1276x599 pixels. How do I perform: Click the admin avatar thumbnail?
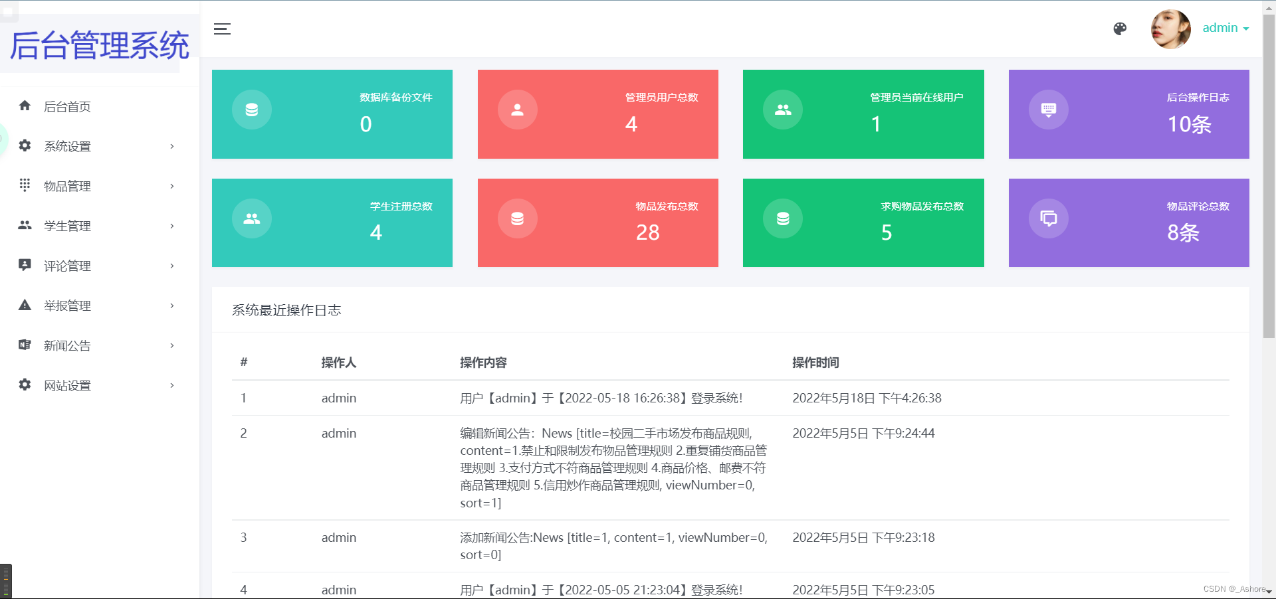click(x=1170, y=29)
